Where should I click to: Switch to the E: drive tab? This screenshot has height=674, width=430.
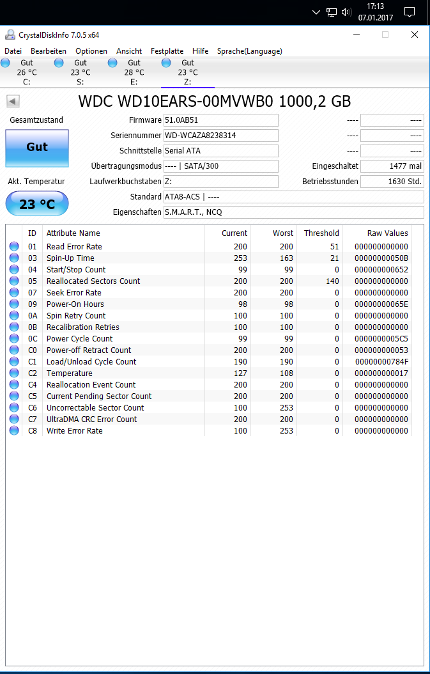[134, 72]
